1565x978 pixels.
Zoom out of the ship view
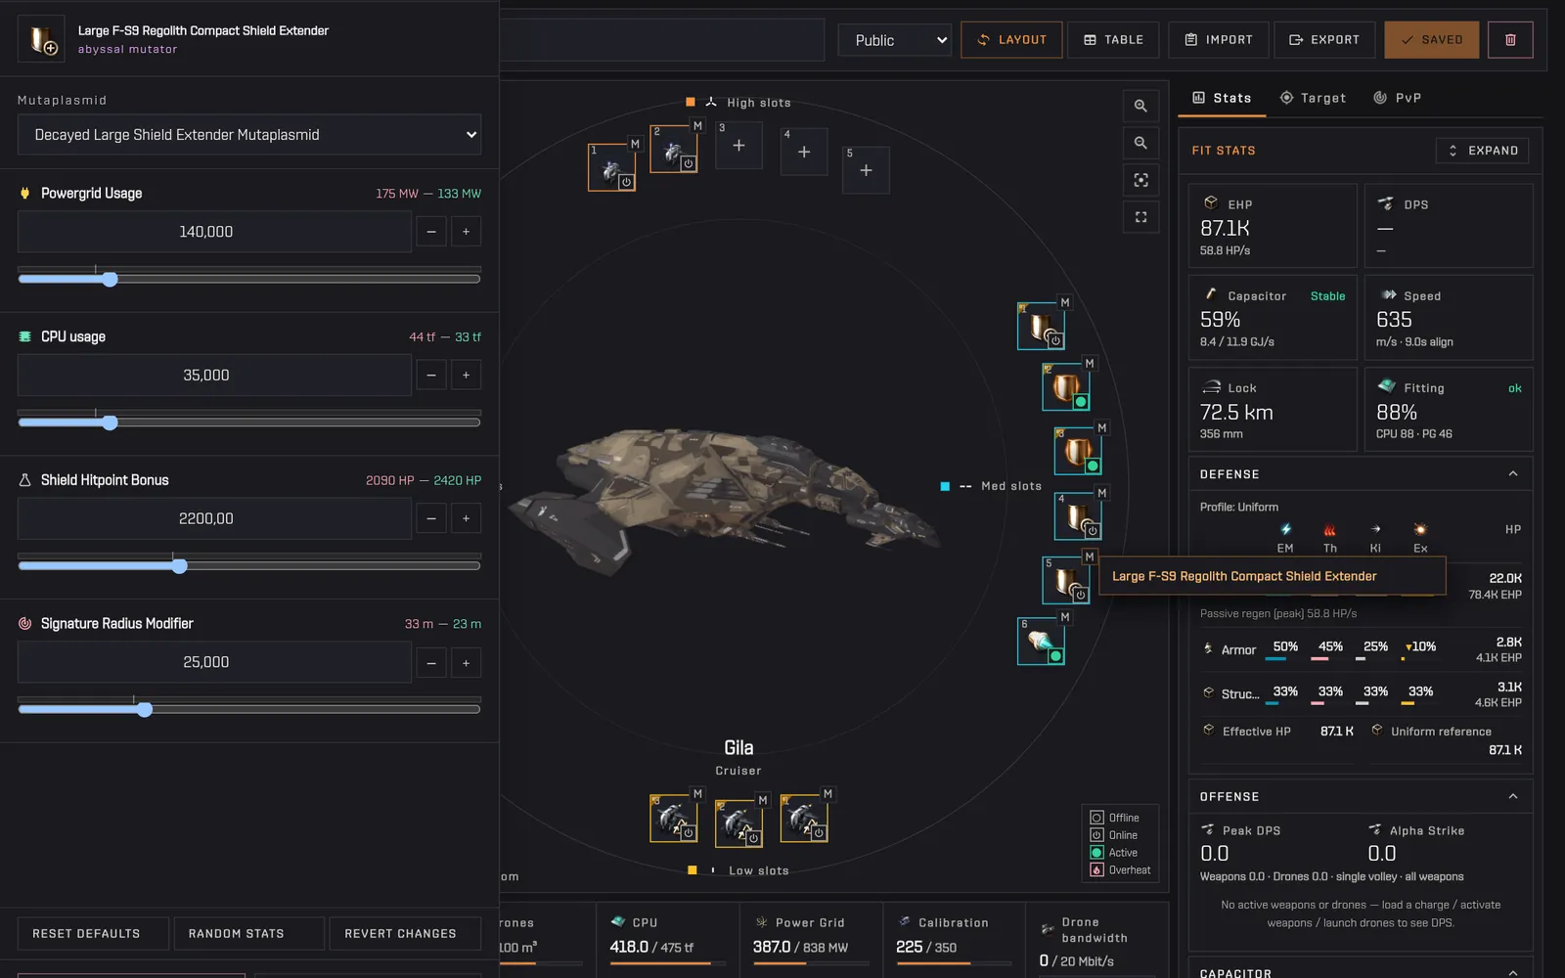(x=1140, y=143)
